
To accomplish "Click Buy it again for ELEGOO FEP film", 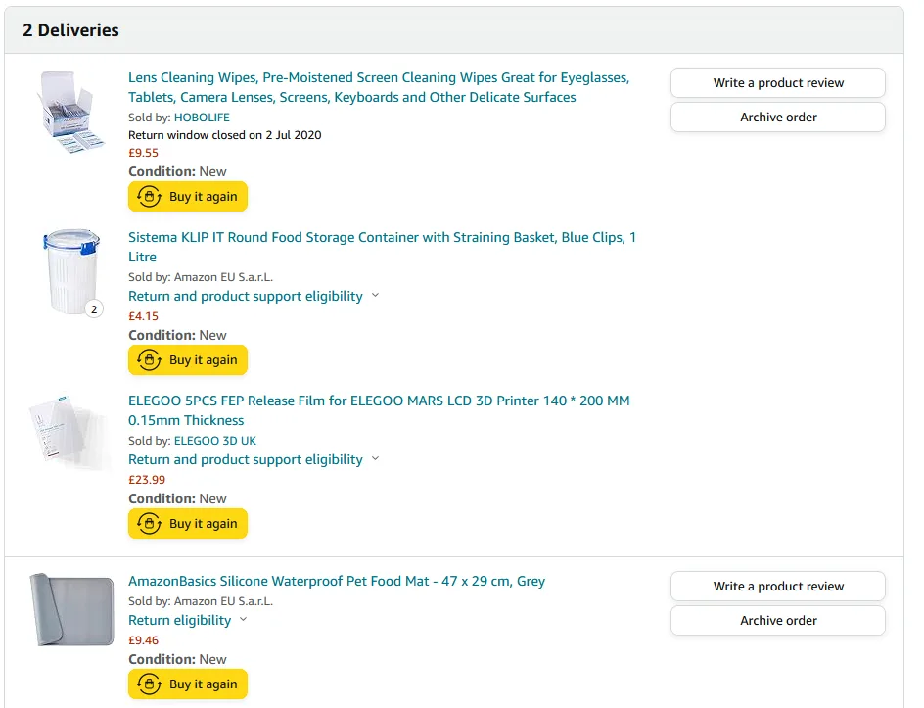I will [x=188, y=524].
